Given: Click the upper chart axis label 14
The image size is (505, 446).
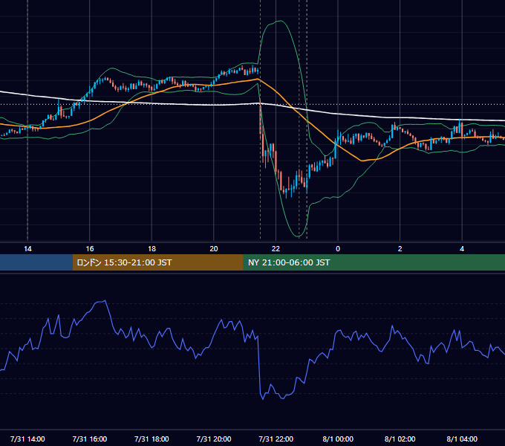Looking at the screenshot, I should [27, 249].
